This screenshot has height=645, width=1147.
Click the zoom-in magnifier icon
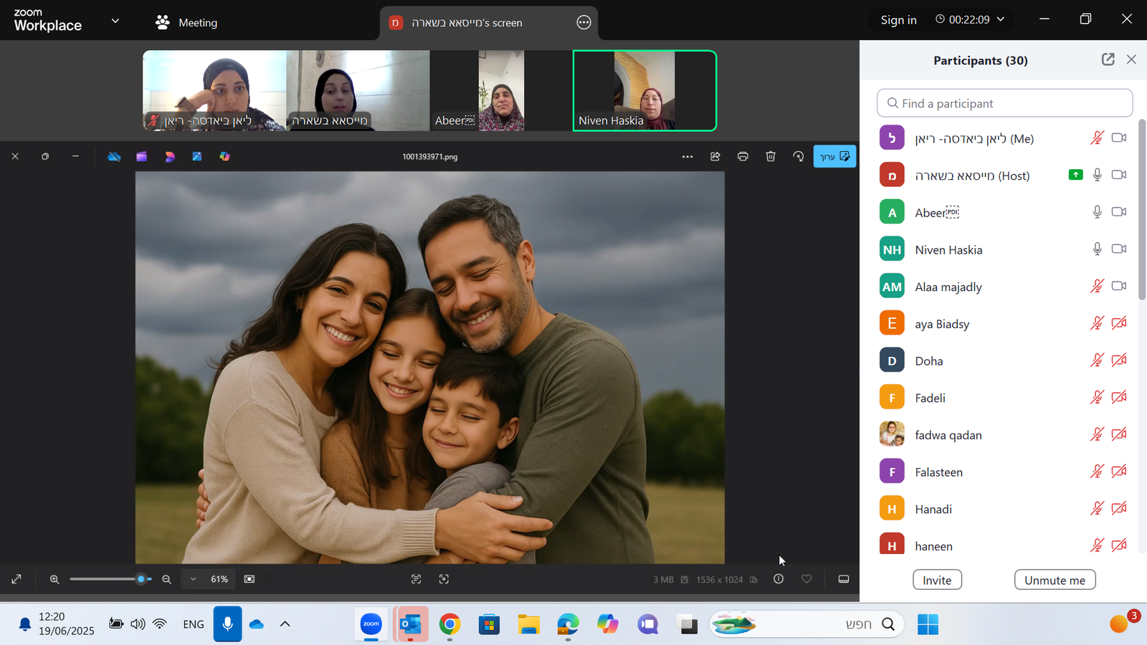pyautogui.click(x=54, y=579)
